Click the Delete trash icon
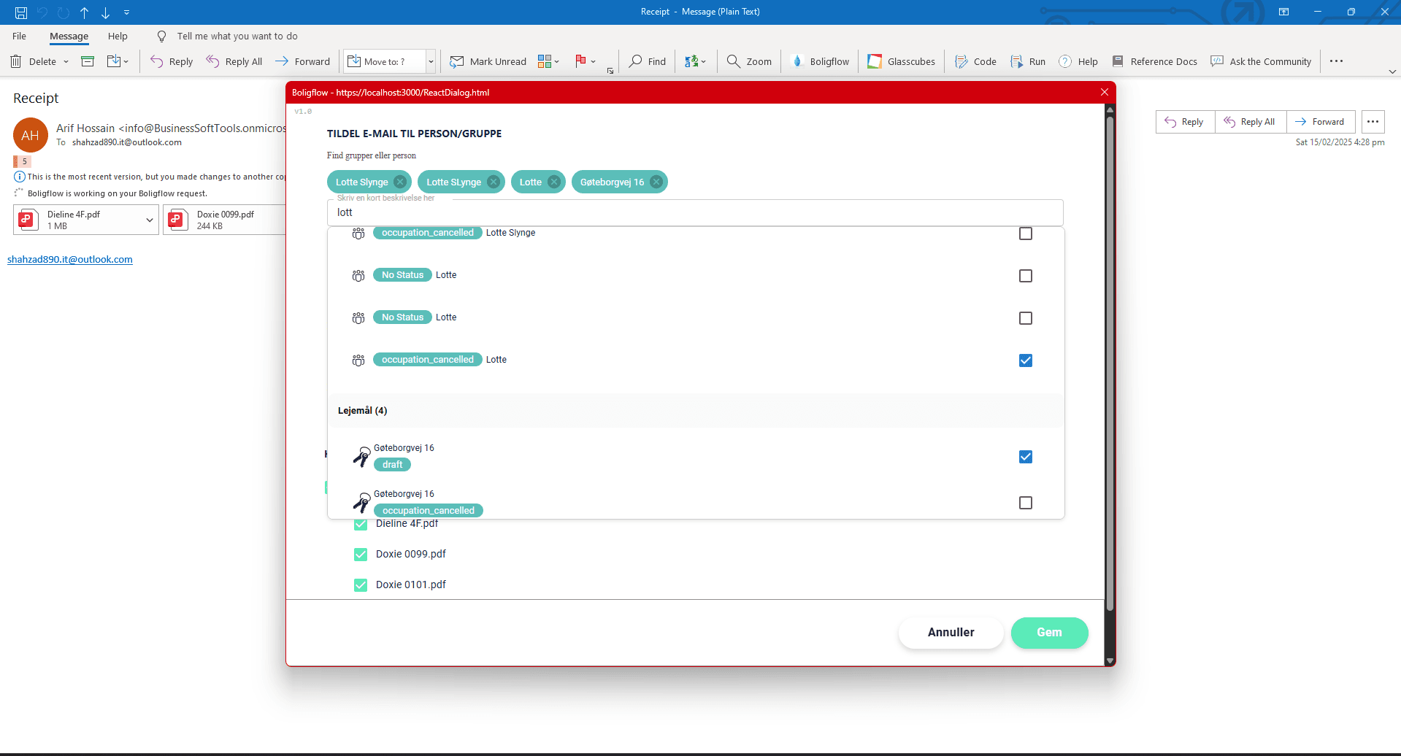The width and height of the screenshot is (1401, 756). [16, 61]
